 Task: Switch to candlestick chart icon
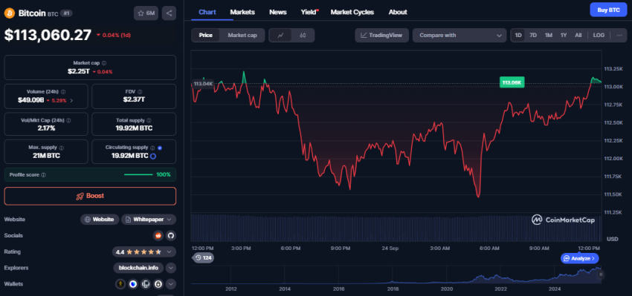[303, 36]
